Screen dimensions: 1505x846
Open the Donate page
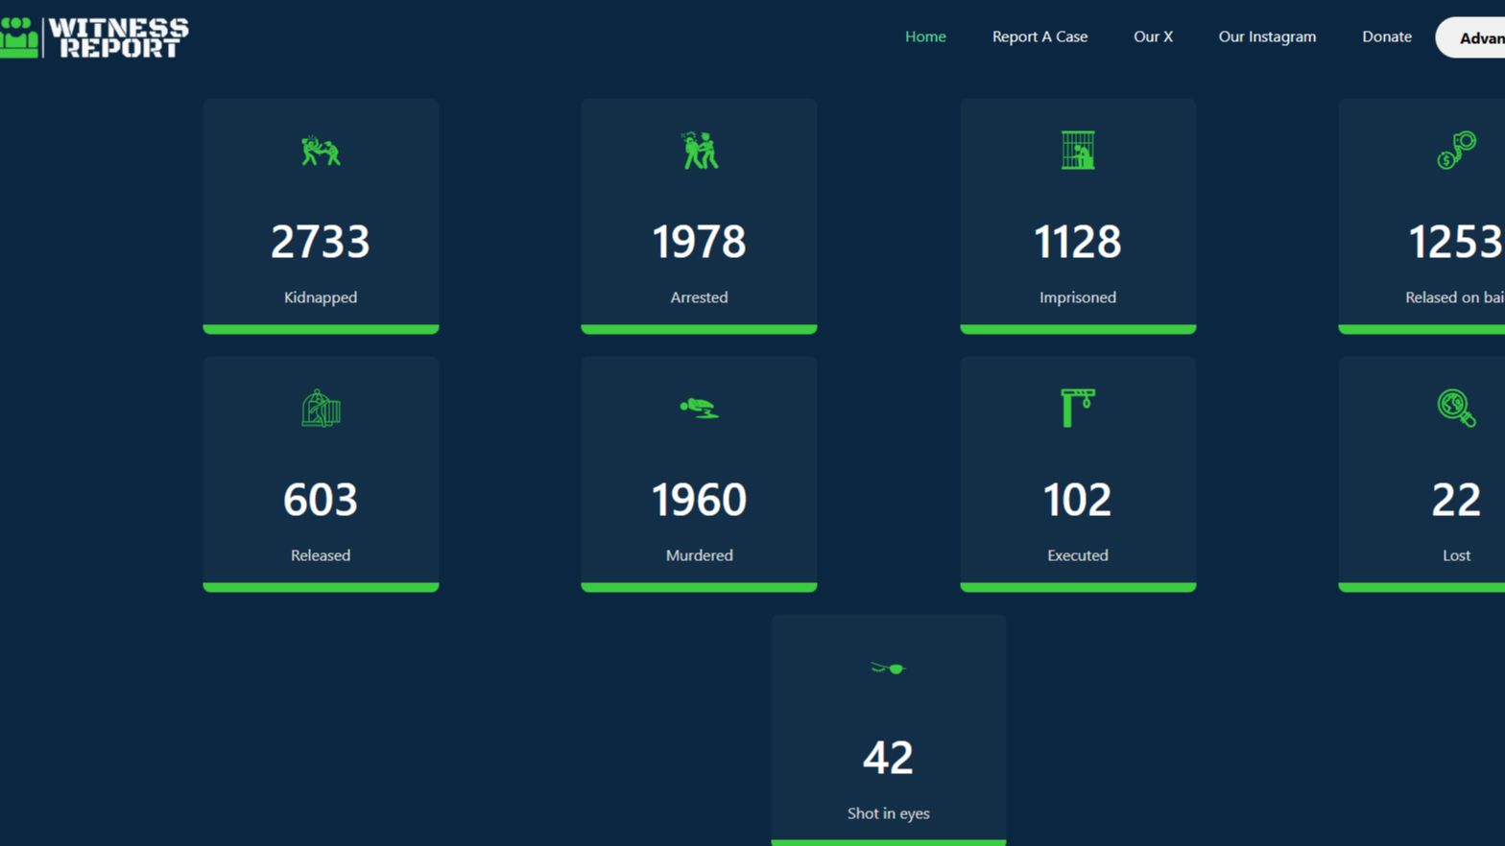click(x=1386, y=36)
